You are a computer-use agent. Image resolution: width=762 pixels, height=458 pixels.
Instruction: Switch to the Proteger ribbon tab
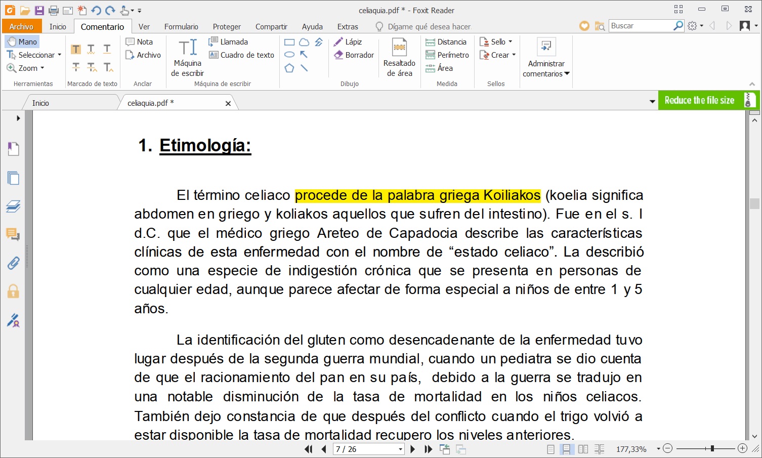click(x=227, y=26)
